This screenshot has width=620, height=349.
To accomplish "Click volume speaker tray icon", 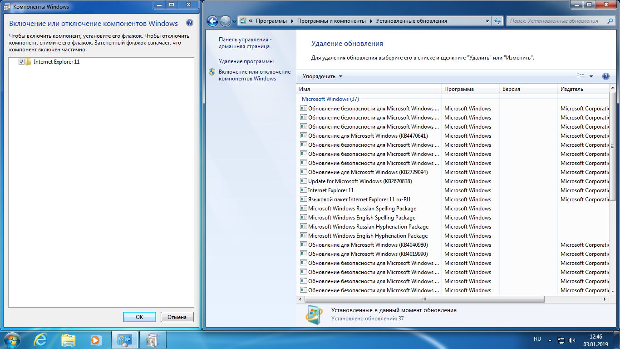I will pyautogui.click(x=571, y=340).
